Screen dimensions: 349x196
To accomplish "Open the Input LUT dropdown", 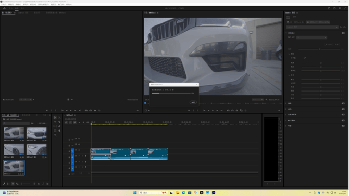I will [311, 37].
